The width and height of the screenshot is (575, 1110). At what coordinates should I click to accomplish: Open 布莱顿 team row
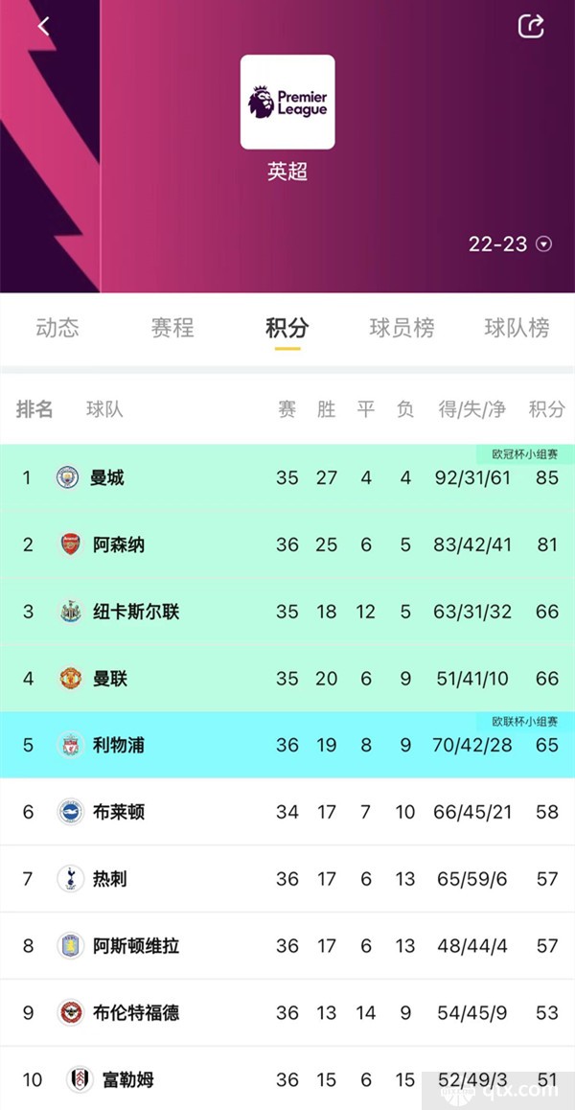click(x=287, y=811)
